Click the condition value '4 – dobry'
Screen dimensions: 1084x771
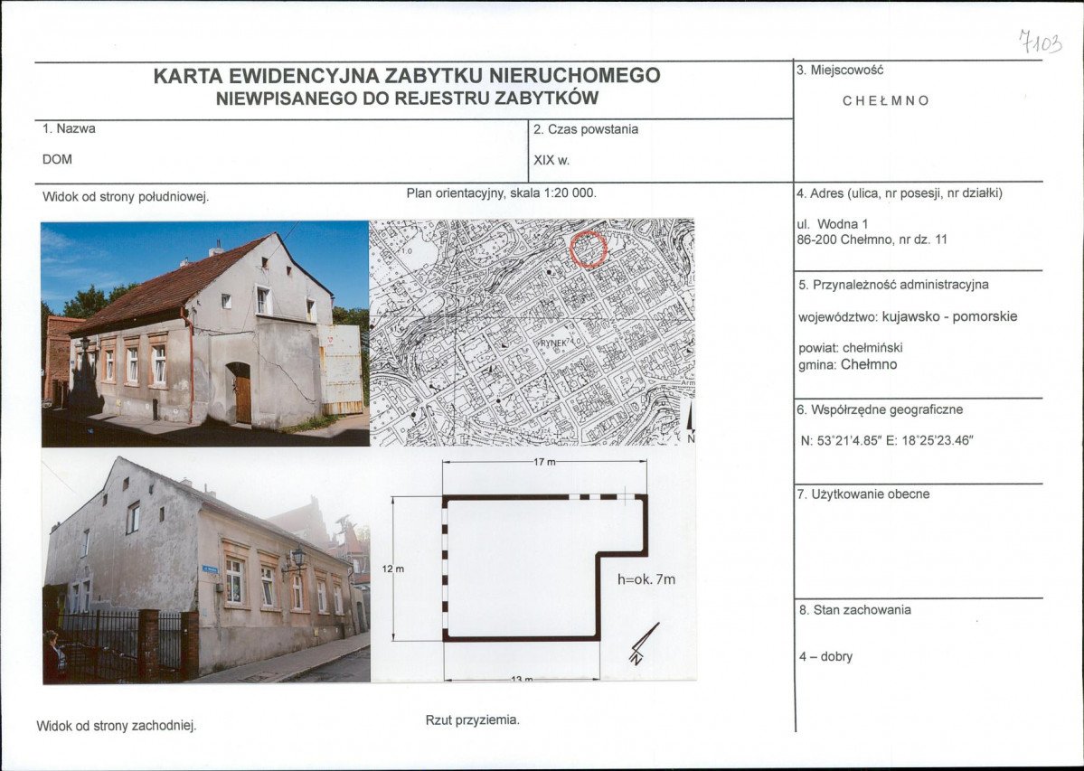tap(825, 656)
